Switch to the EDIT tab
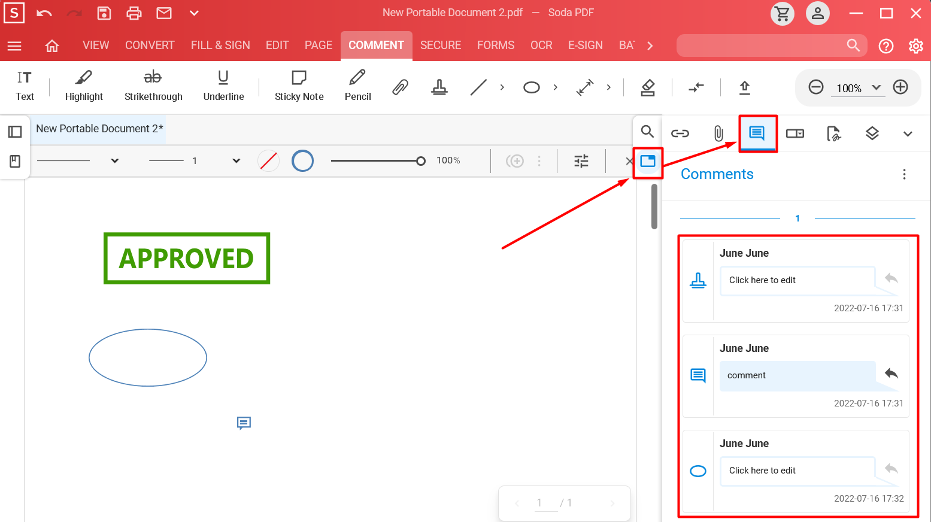Screen dimensions: 931x522 click(277, 45)
